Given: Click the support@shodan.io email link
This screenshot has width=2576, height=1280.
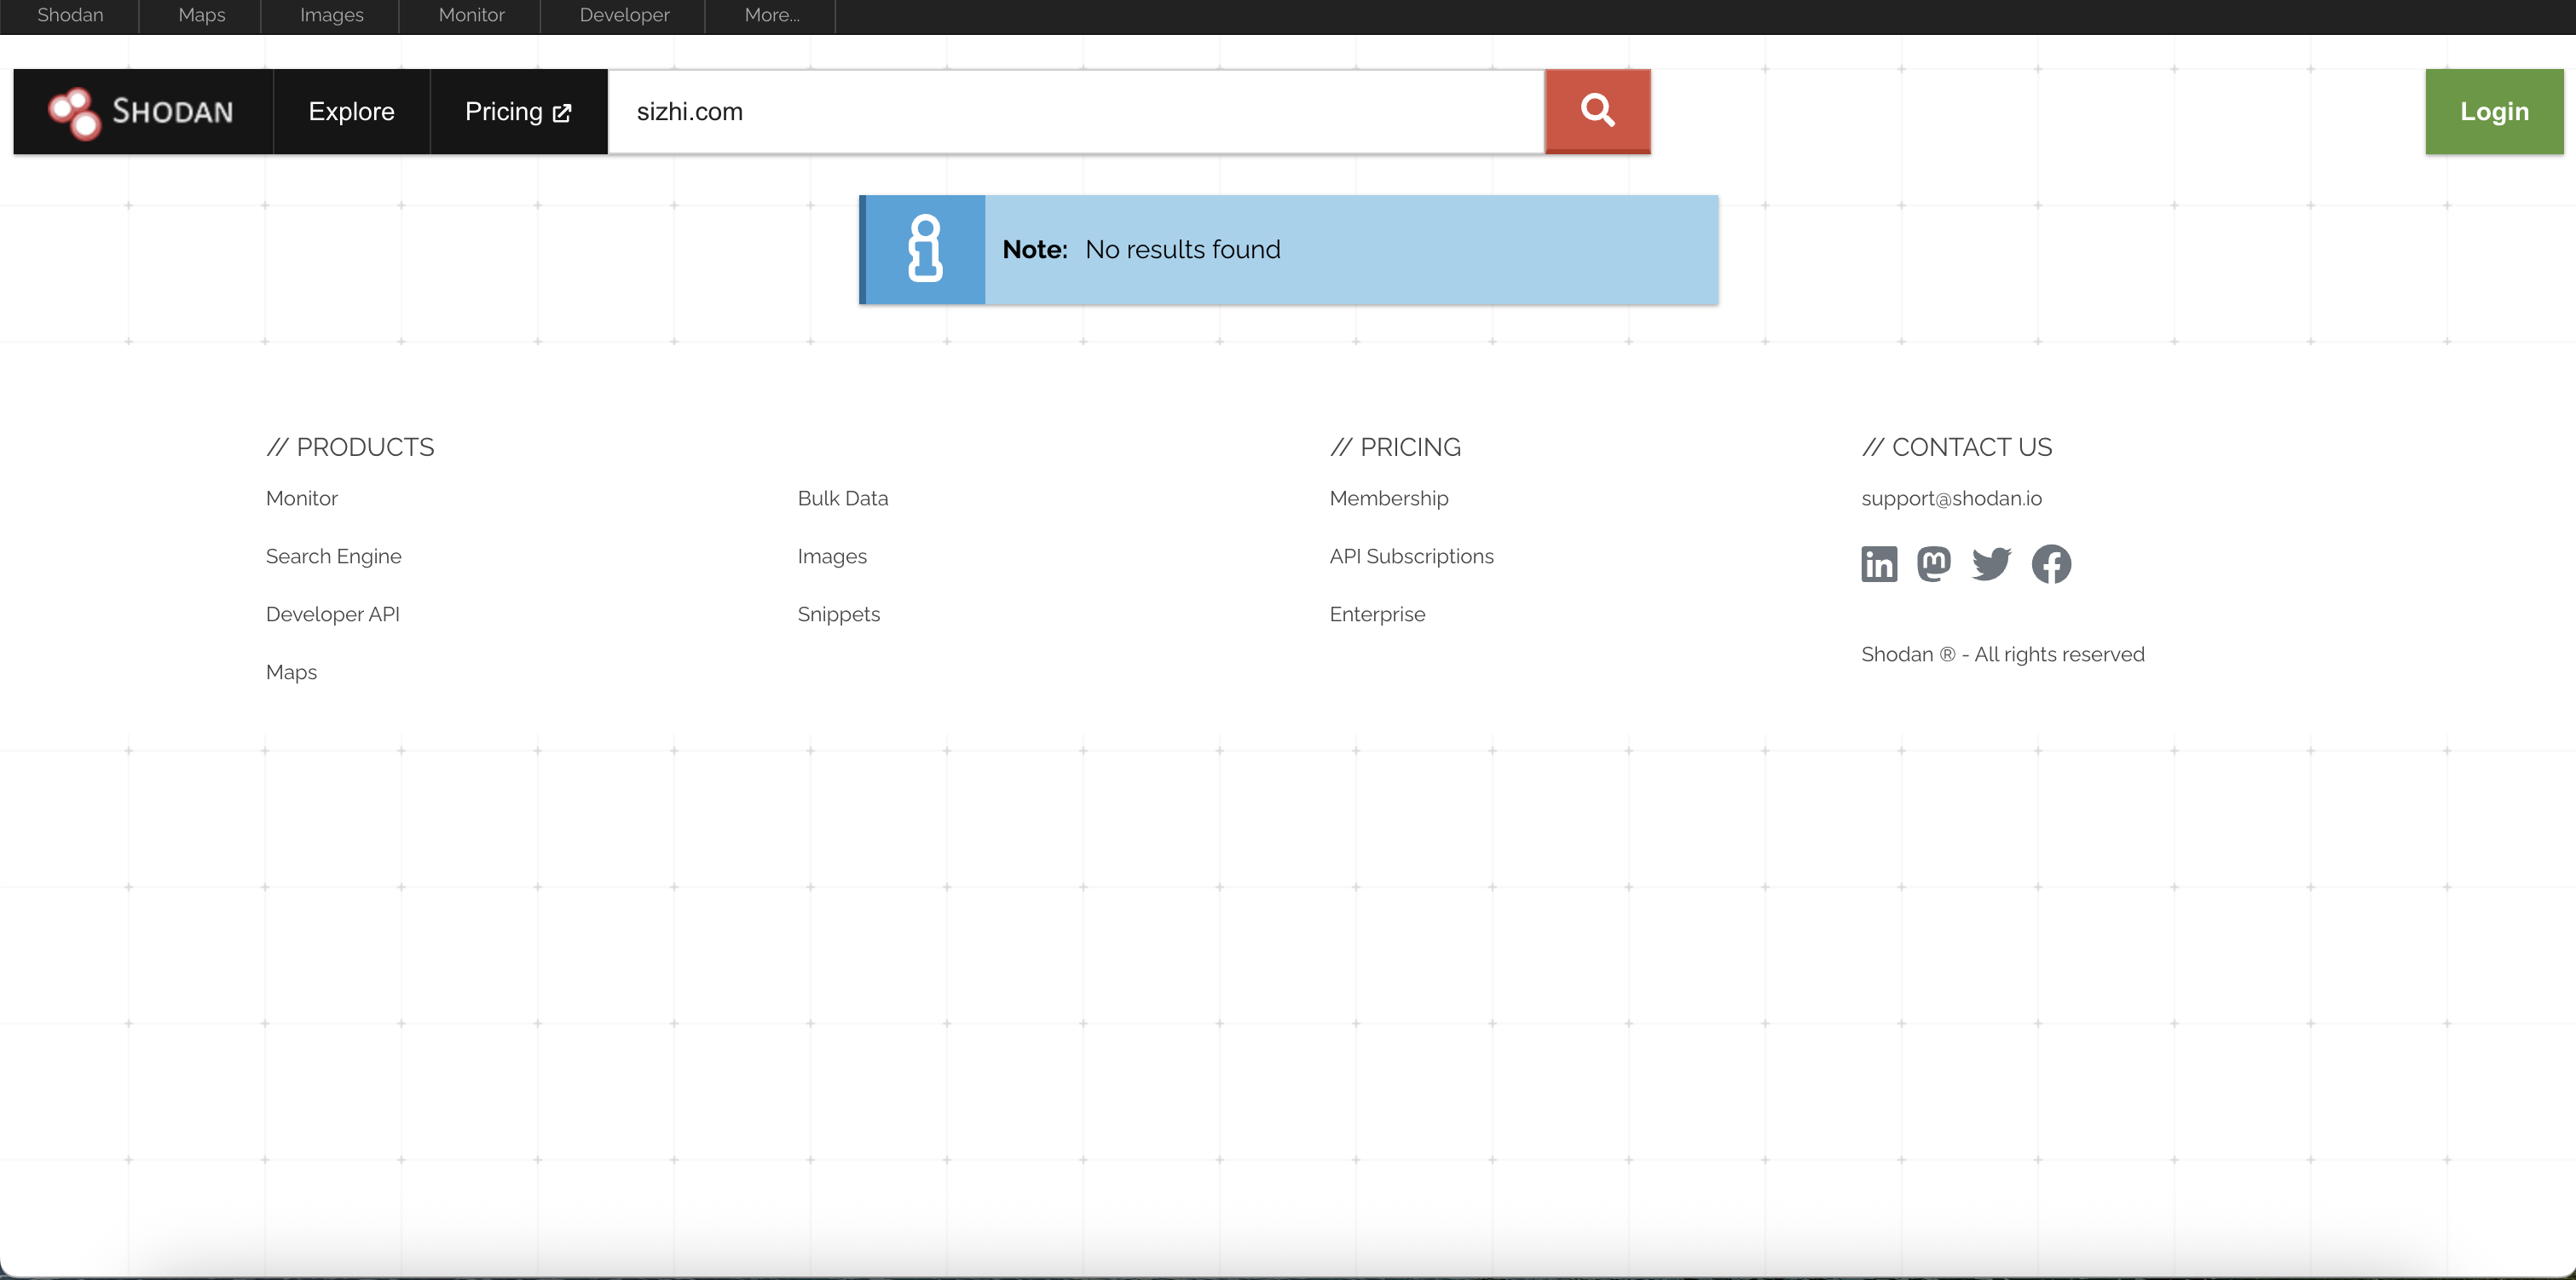Looking at the screenshot, I should [1951, 498].
